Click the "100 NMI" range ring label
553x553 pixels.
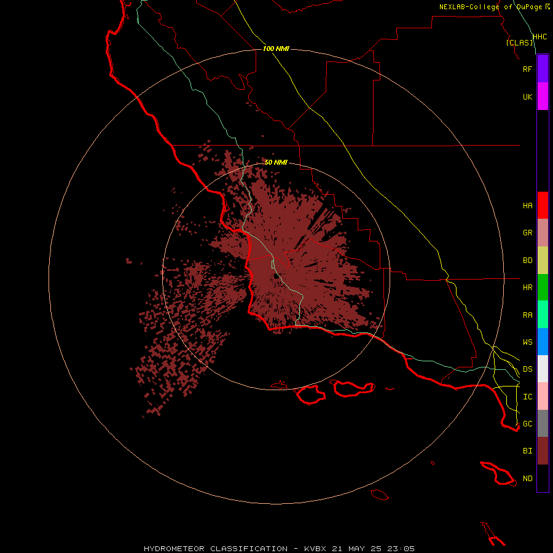point(276,49)
